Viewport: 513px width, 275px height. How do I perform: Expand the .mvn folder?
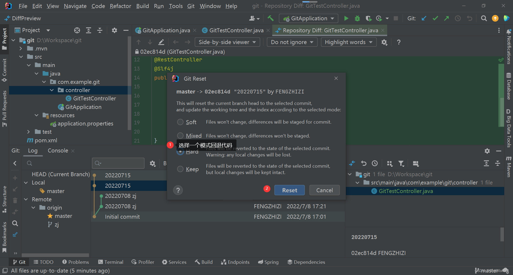(x=21, y=49)
